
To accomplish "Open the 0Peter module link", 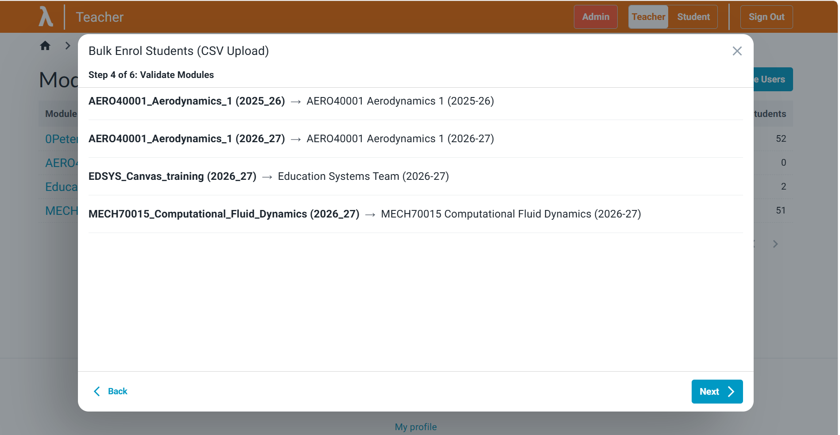I will tap(62, 139).
